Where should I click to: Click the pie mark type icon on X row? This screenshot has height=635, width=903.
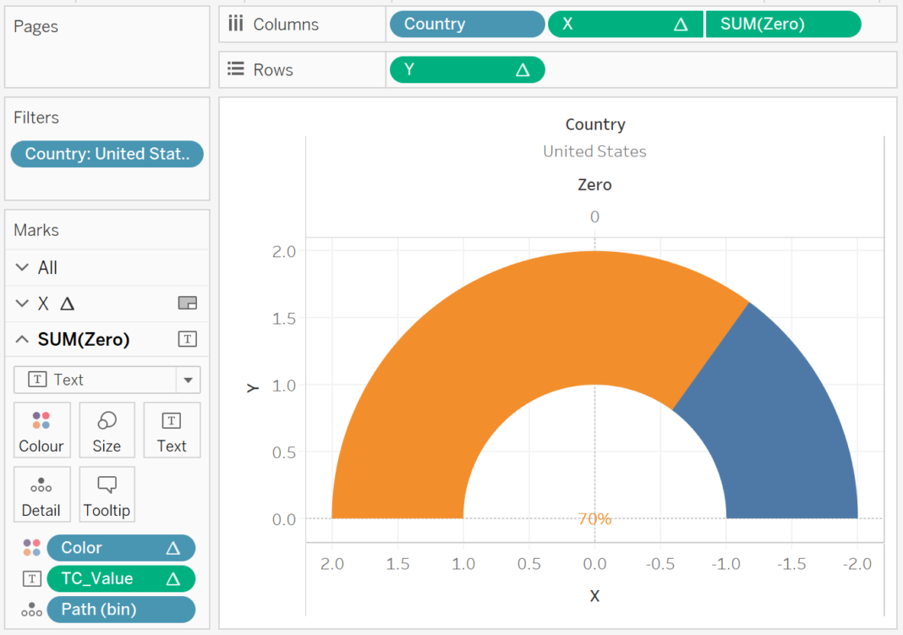188,303
